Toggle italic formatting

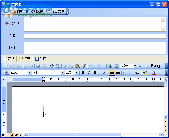[89, 73]
